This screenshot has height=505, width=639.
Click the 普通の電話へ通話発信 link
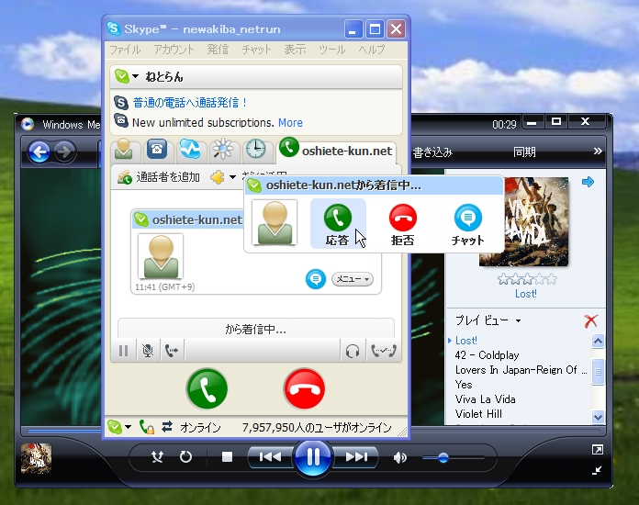pyautogui.click(x=190, y=102)
